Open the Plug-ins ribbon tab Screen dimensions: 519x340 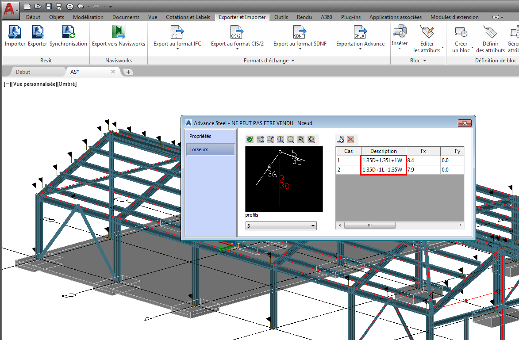click(x=351, y=17)
